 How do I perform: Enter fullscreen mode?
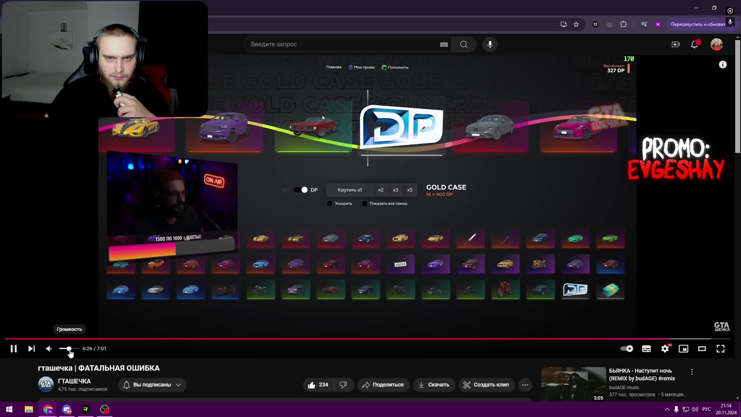pos(721,349)
